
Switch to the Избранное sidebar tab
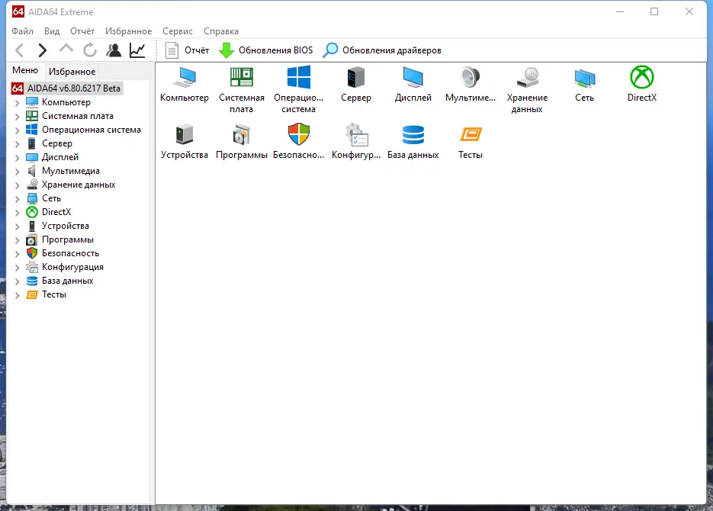point(72,72)
